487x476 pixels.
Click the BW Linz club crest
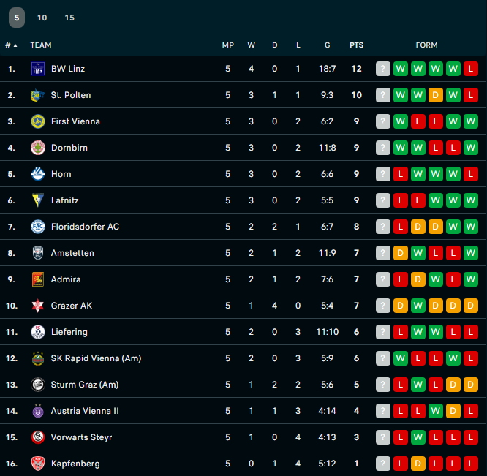click(x=38, y=69)
